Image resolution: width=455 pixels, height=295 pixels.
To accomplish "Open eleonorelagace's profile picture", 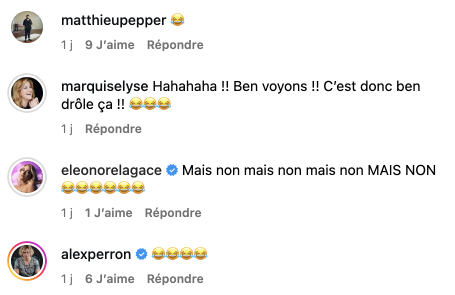I will click(27, 177).
